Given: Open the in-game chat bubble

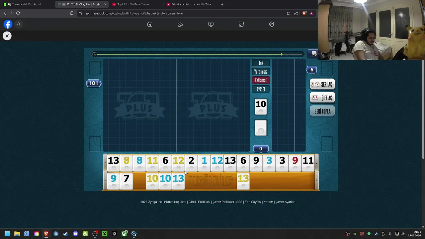Looking at the screenshot, I should point(313,53).
